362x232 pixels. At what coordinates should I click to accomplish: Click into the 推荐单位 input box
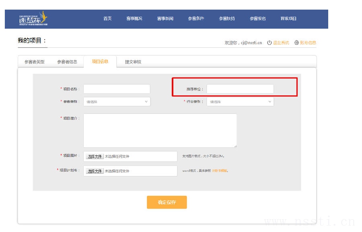[x=240, y=89]
